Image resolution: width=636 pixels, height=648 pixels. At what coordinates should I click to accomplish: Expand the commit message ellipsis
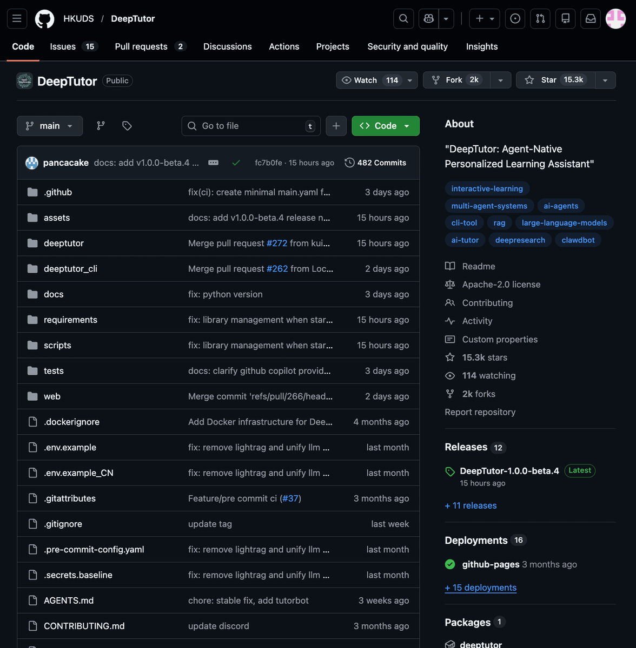coord(214,163)
